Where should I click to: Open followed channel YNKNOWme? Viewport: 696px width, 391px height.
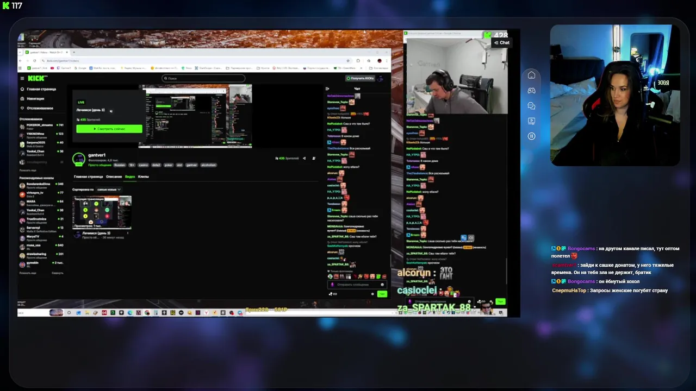coord(41,134)
